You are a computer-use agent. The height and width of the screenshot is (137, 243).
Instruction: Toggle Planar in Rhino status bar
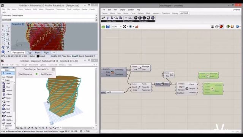click(64, 56)
